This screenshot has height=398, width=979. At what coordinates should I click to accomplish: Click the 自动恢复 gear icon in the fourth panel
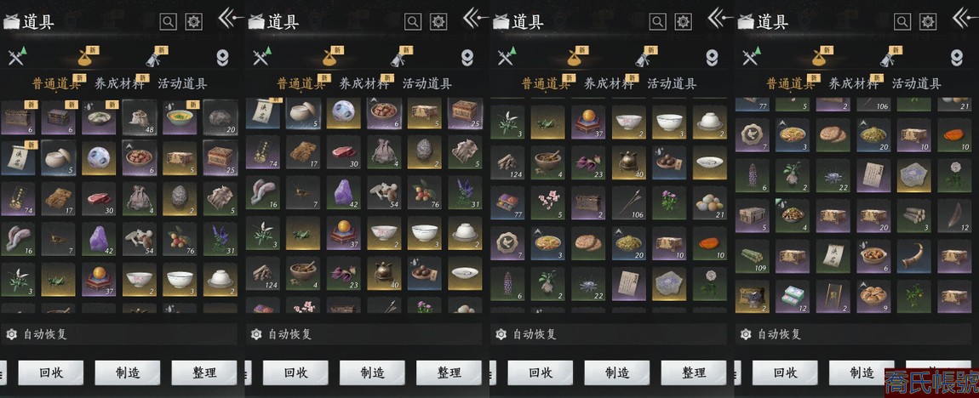(745, 334)
